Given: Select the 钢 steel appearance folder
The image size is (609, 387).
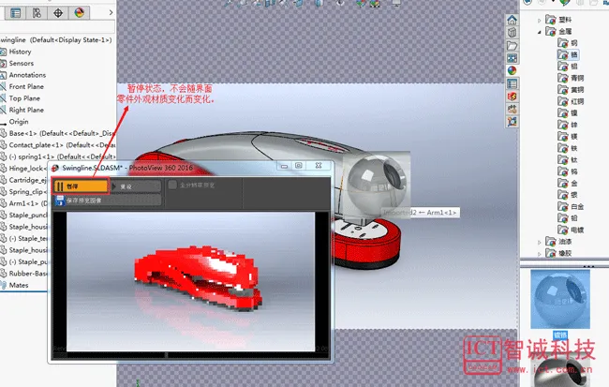Looking at the screenshot, I should (568, 43).
